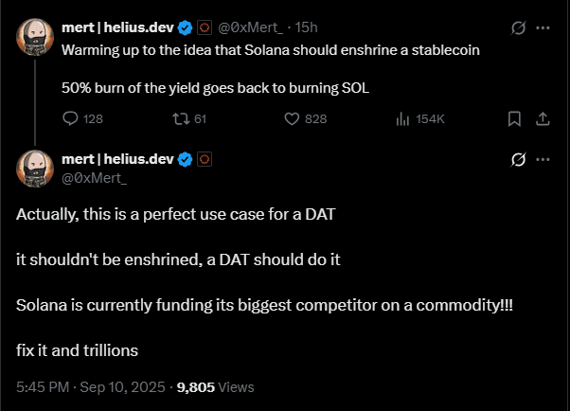Bookmark the stablecoin tweet
The height and width of the screenshot is (411, 570).
(513, 118)
